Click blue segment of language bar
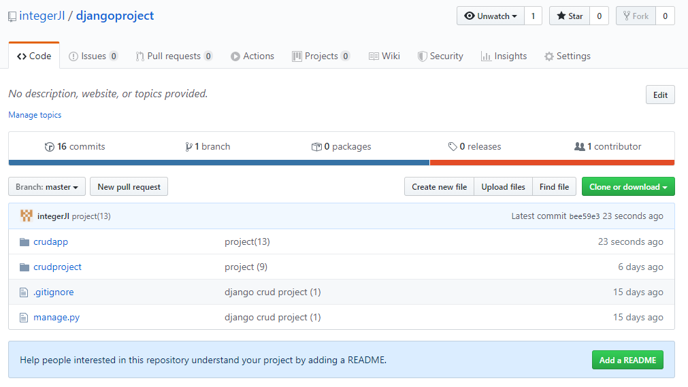 pos(219,163)
